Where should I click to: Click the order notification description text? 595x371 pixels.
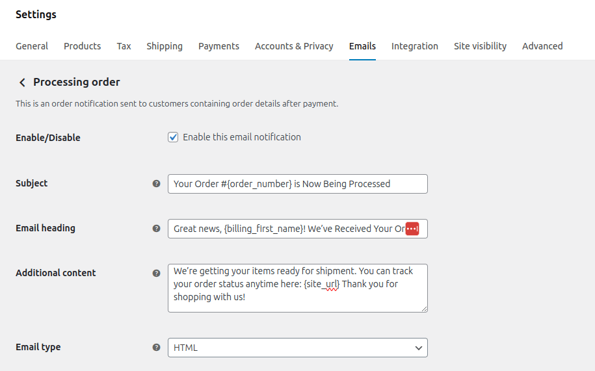[177, 104]
